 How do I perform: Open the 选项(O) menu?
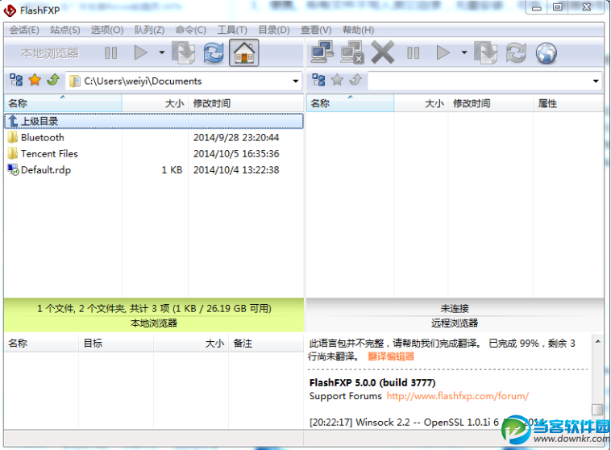107,30
